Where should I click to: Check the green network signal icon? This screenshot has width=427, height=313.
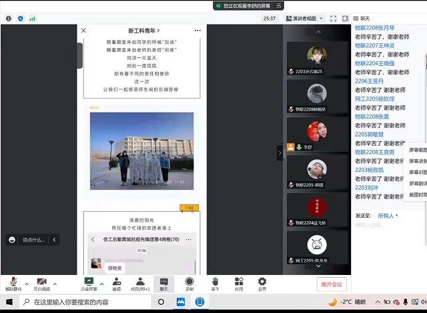tap(33, 19)
